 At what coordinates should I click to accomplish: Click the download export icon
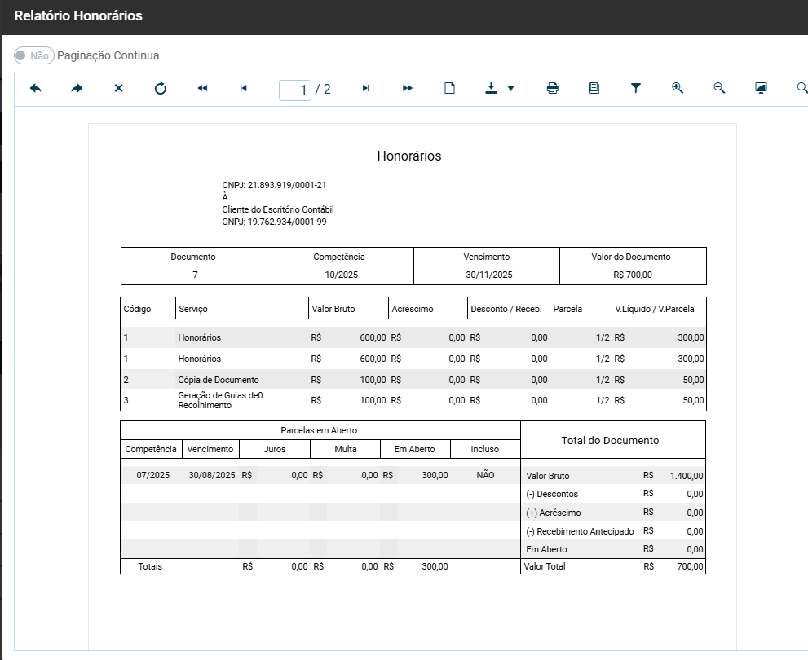491,88
